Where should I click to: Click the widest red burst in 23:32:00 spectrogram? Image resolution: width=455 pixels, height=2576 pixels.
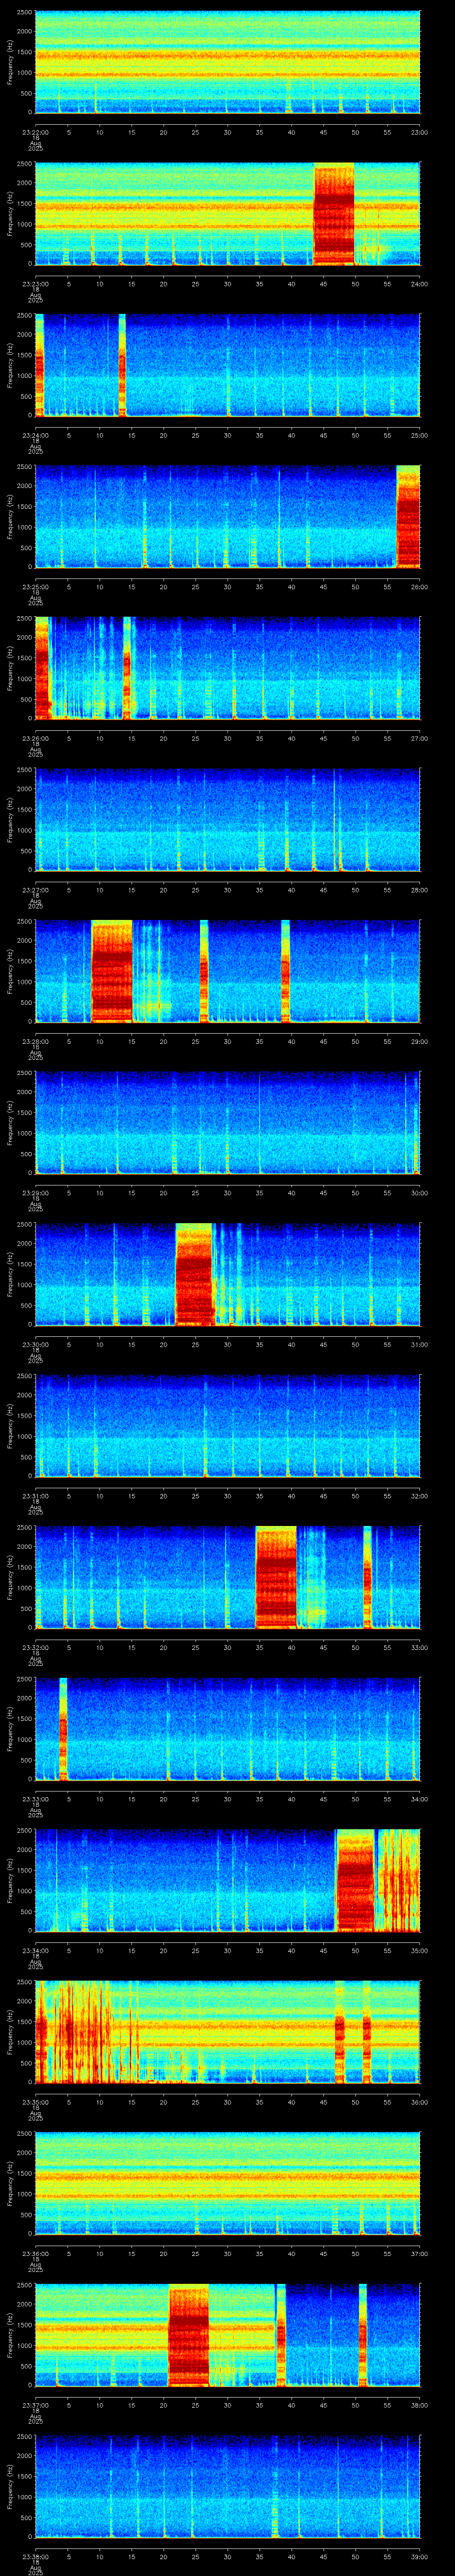(x=276, y=1578)
